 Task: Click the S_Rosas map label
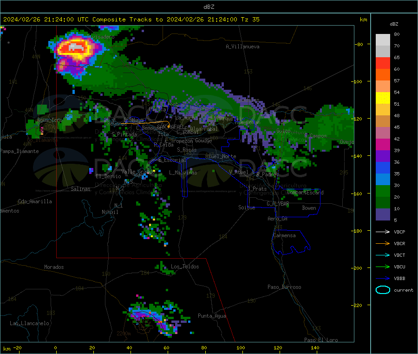point(187,150)
